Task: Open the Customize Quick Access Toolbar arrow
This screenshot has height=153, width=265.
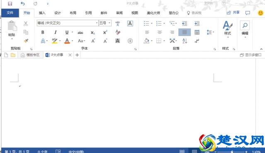Action: 48,4
